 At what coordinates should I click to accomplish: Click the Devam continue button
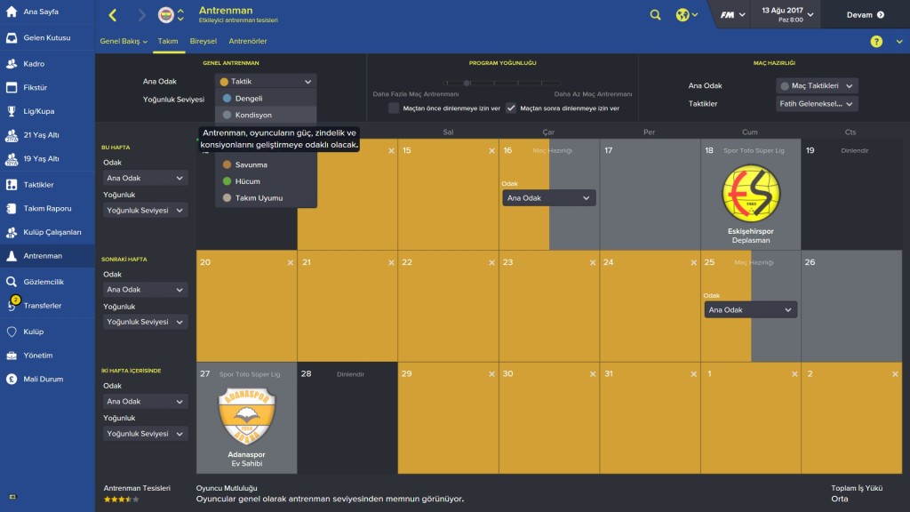[866, 15]
